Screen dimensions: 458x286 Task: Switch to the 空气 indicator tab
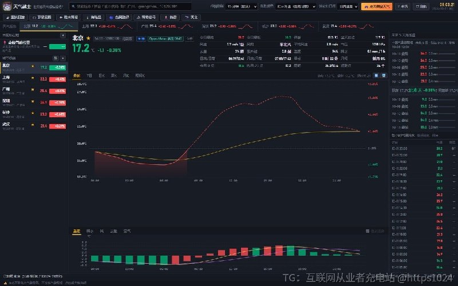point(127,231)
